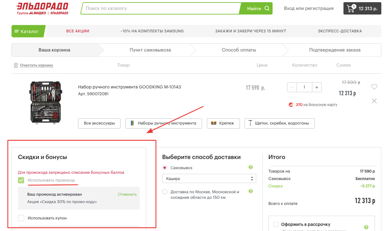
Task: Open Крепеж category button
Action: click(x=223, y=123)
